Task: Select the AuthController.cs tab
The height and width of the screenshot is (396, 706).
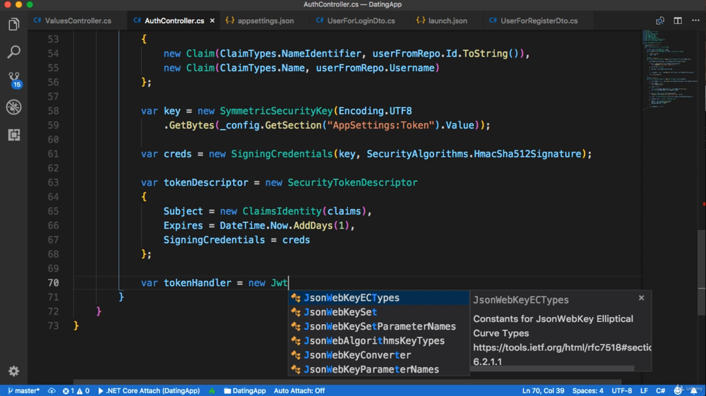Action: click(174, 20)
